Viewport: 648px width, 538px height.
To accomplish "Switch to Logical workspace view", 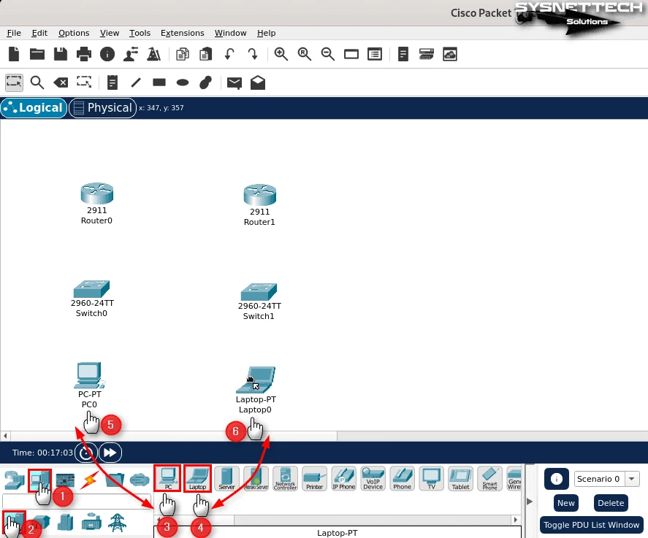I will tap(34, 108).
